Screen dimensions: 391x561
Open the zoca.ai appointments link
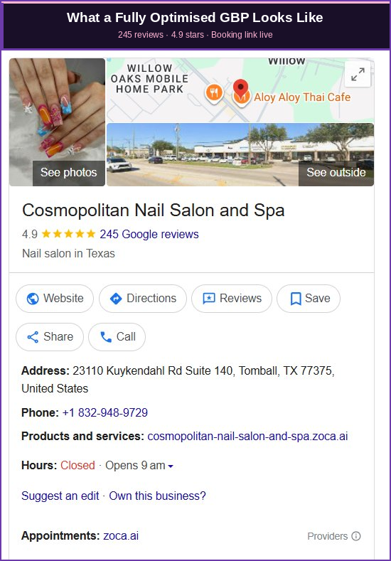tap(121, 535)
